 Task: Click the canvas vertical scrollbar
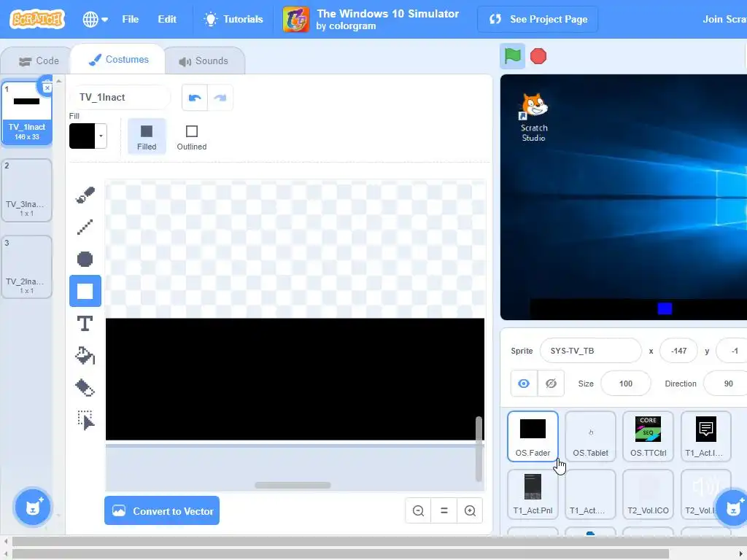tap(479, 449)
